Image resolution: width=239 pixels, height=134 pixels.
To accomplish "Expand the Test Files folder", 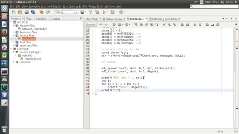I will 13,42.
